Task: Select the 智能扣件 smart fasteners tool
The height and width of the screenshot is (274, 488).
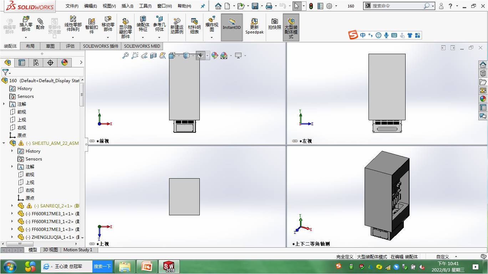Action: point(91,25)
